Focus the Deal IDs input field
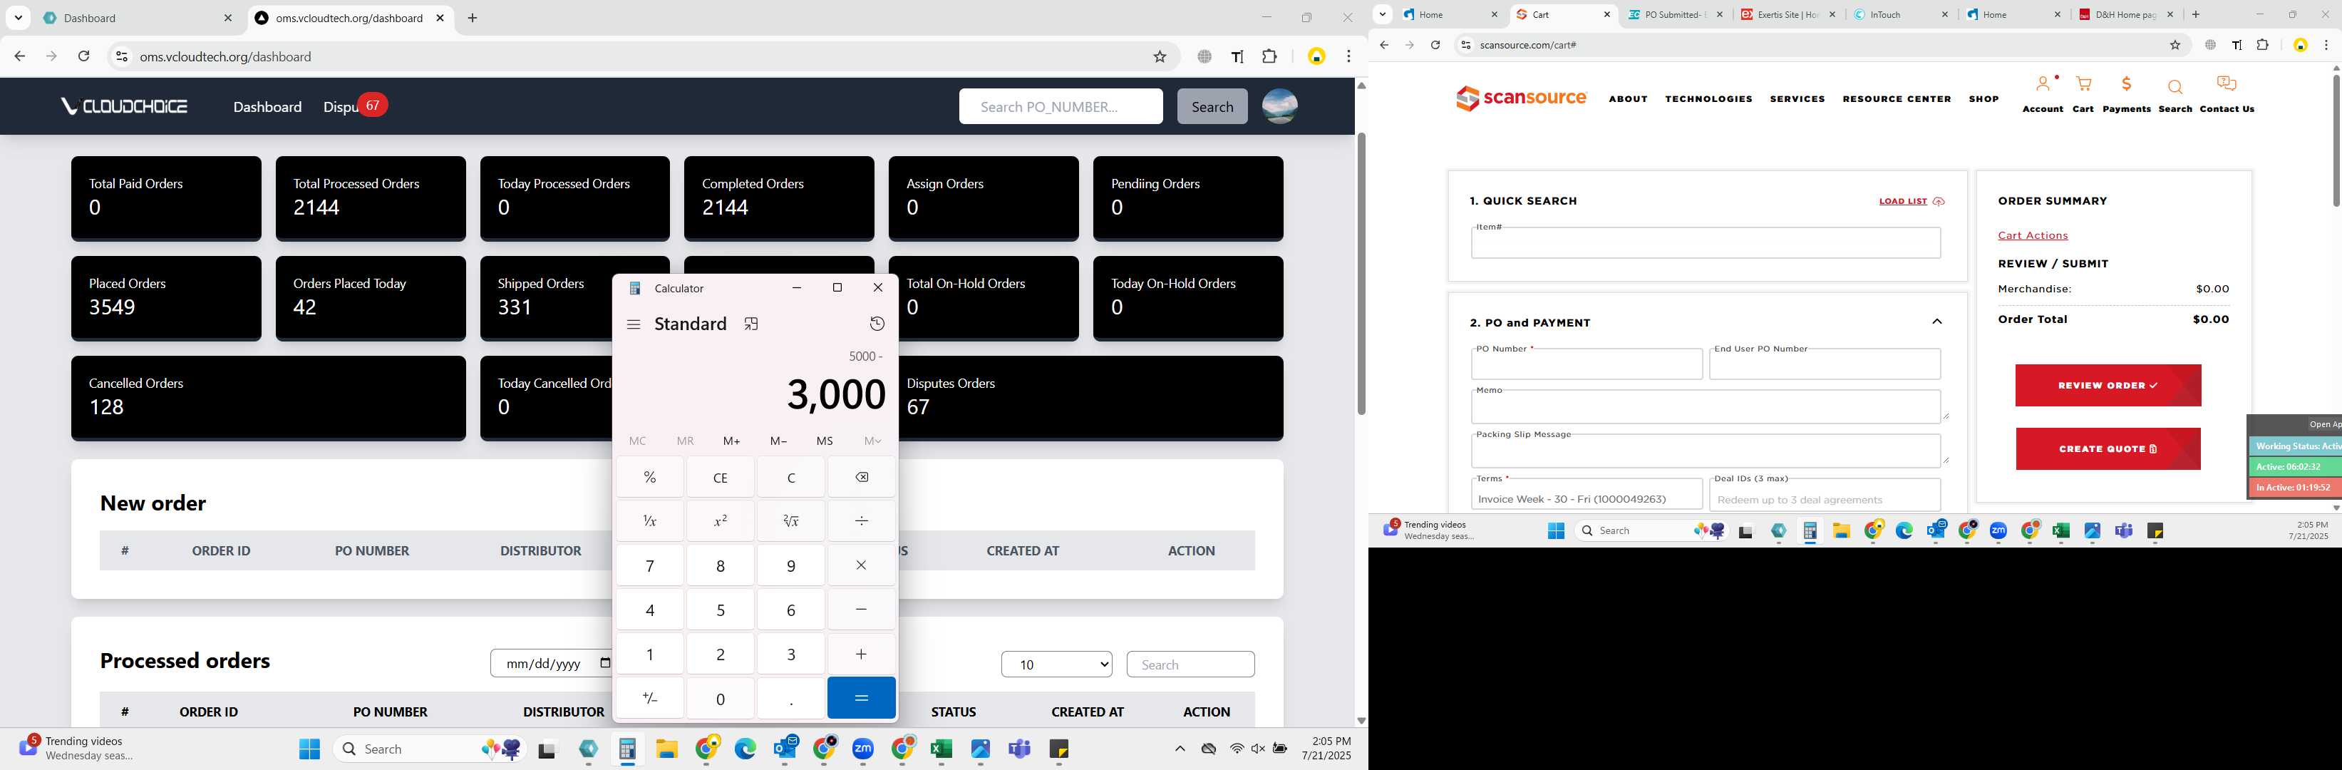The height and width of the screenshot is (770, 2342). pos(1825,496)
